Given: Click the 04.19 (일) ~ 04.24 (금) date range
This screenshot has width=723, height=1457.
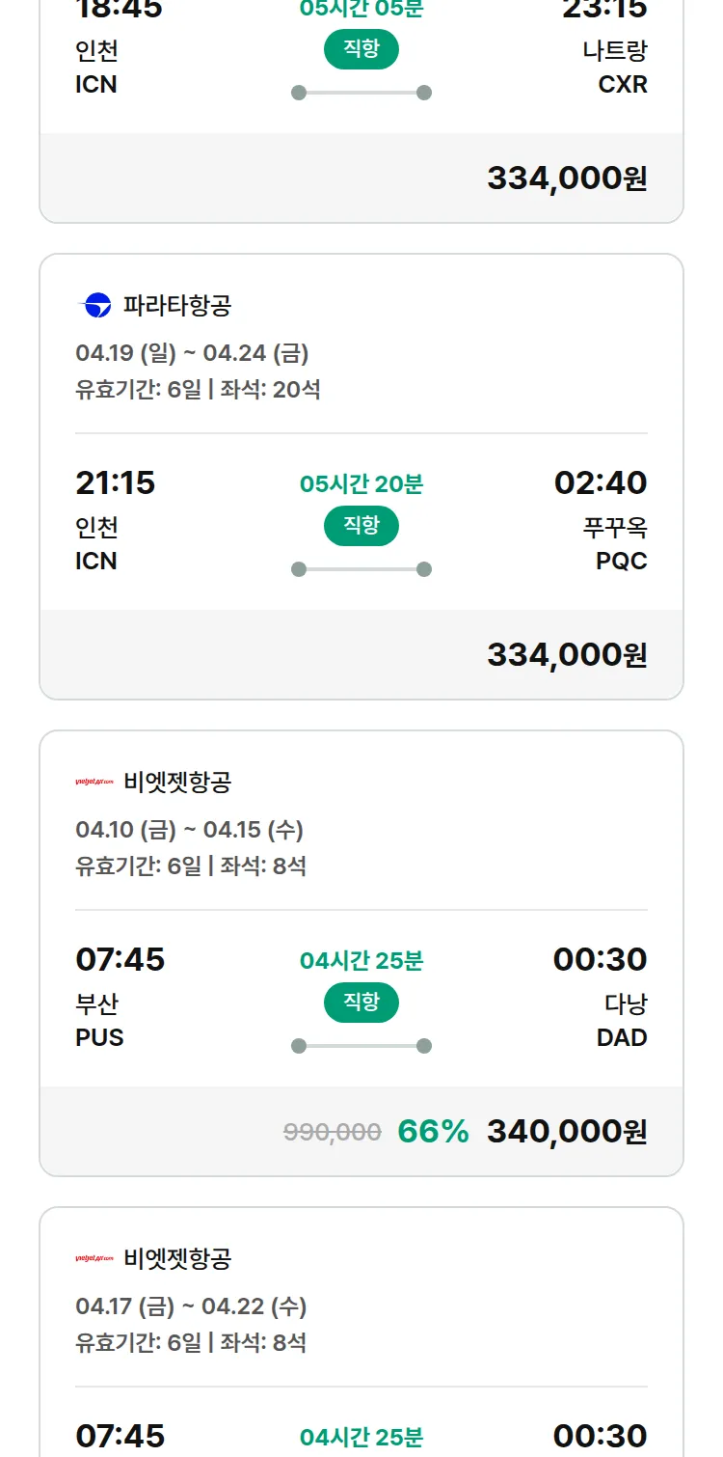Looking at the screenshot, I should (x=192, y=353).
